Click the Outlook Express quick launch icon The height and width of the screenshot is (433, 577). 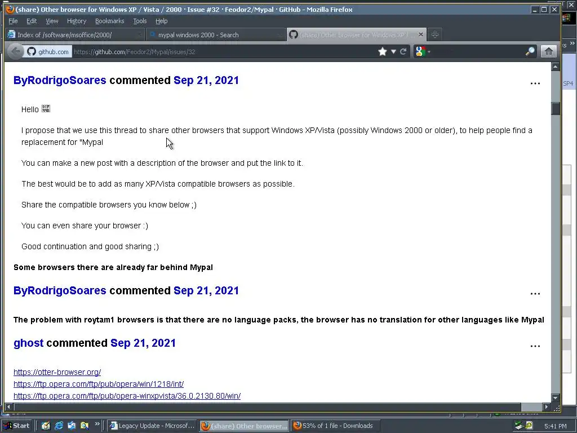pyautogui.click(x=72, y=426)
